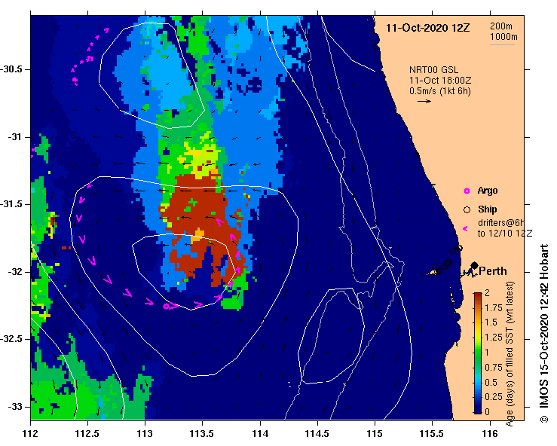The height and width of the screenshot is (446, 557).
Task: Click the '200m' depth contour label
Action: 501,26
